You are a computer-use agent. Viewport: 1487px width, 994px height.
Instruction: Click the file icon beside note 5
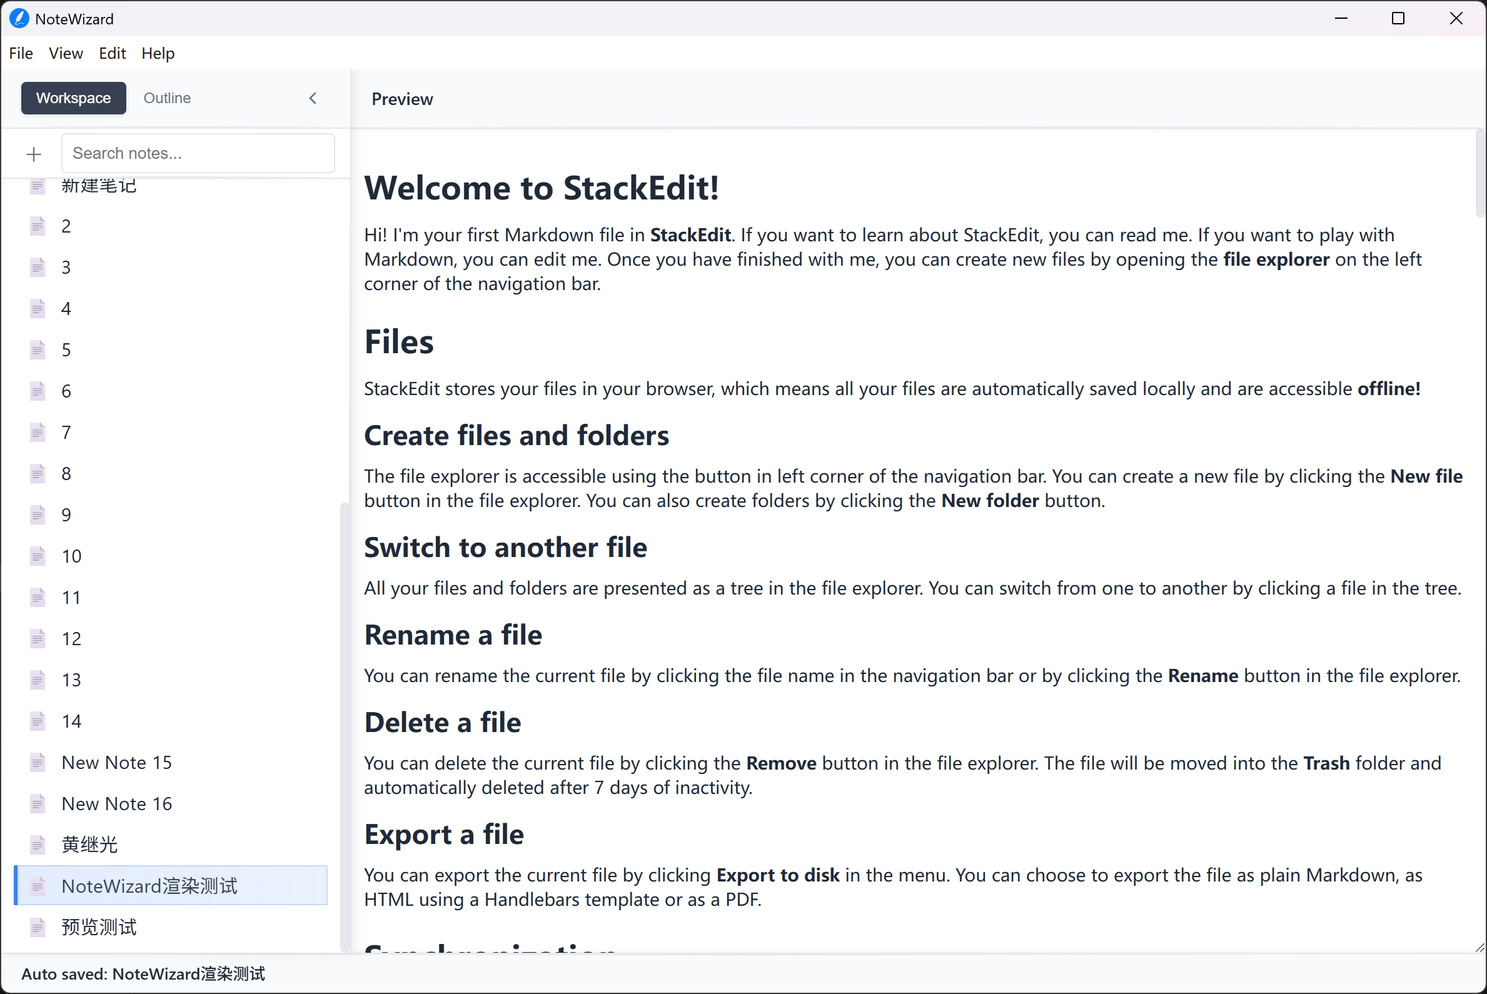click(38, 350)
